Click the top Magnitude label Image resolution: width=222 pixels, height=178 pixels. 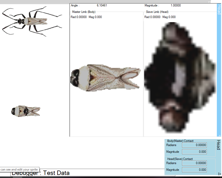pos(152,5)
